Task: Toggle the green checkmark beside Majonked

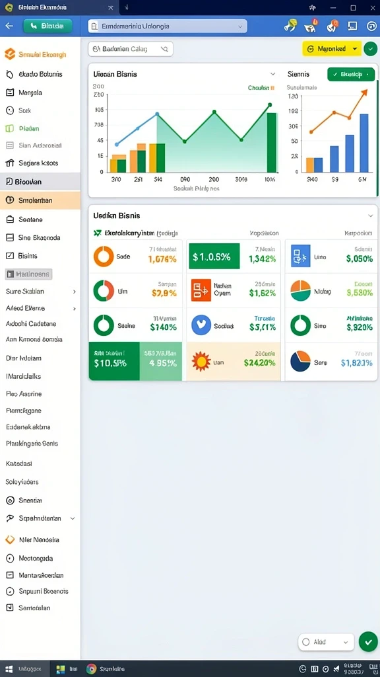Action: pos(370,49)
